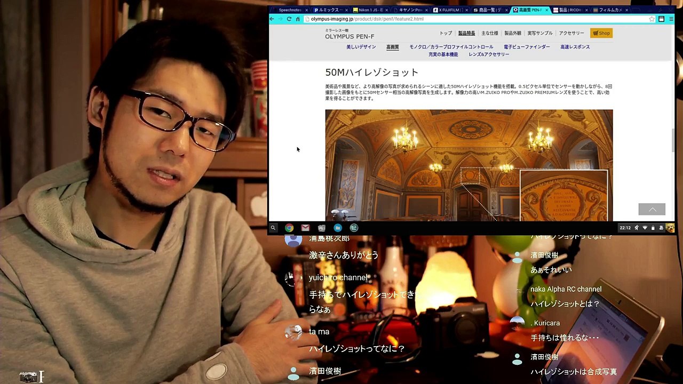Reload the Olympus PEN-F page
Screen dimensions: 683x384
tap(289, 19)
